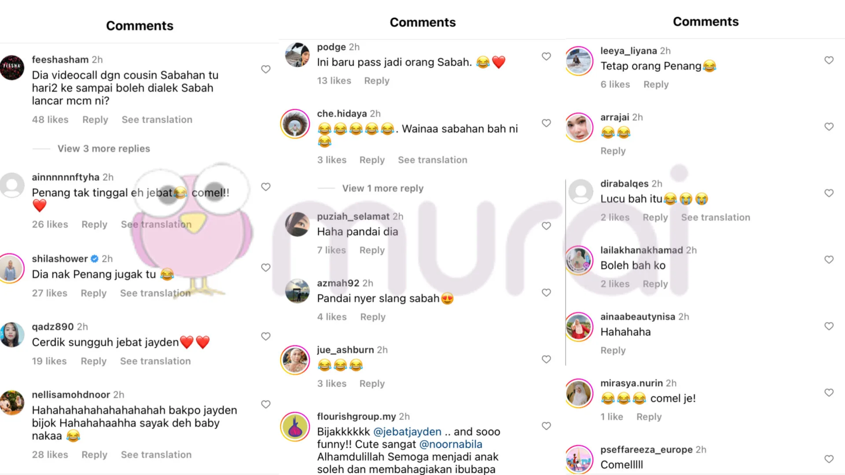The width and height of the screenshot is (845, 475).
Task: Heart the comment by shilashower
Action: tap(265, 267)
